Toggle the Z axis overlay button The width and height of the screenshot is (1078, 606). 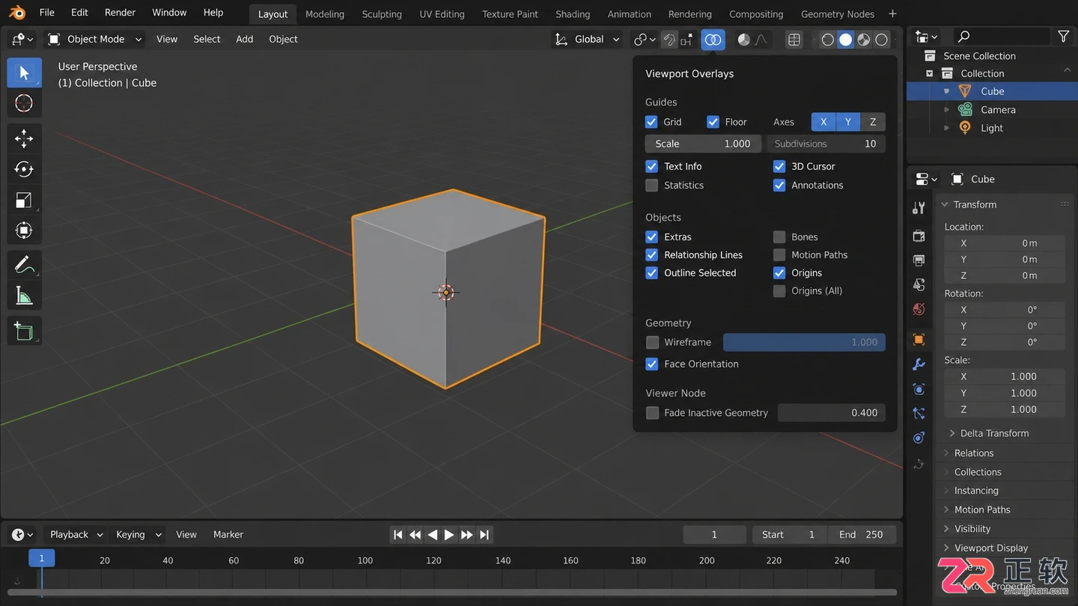[x=873, y=122]
